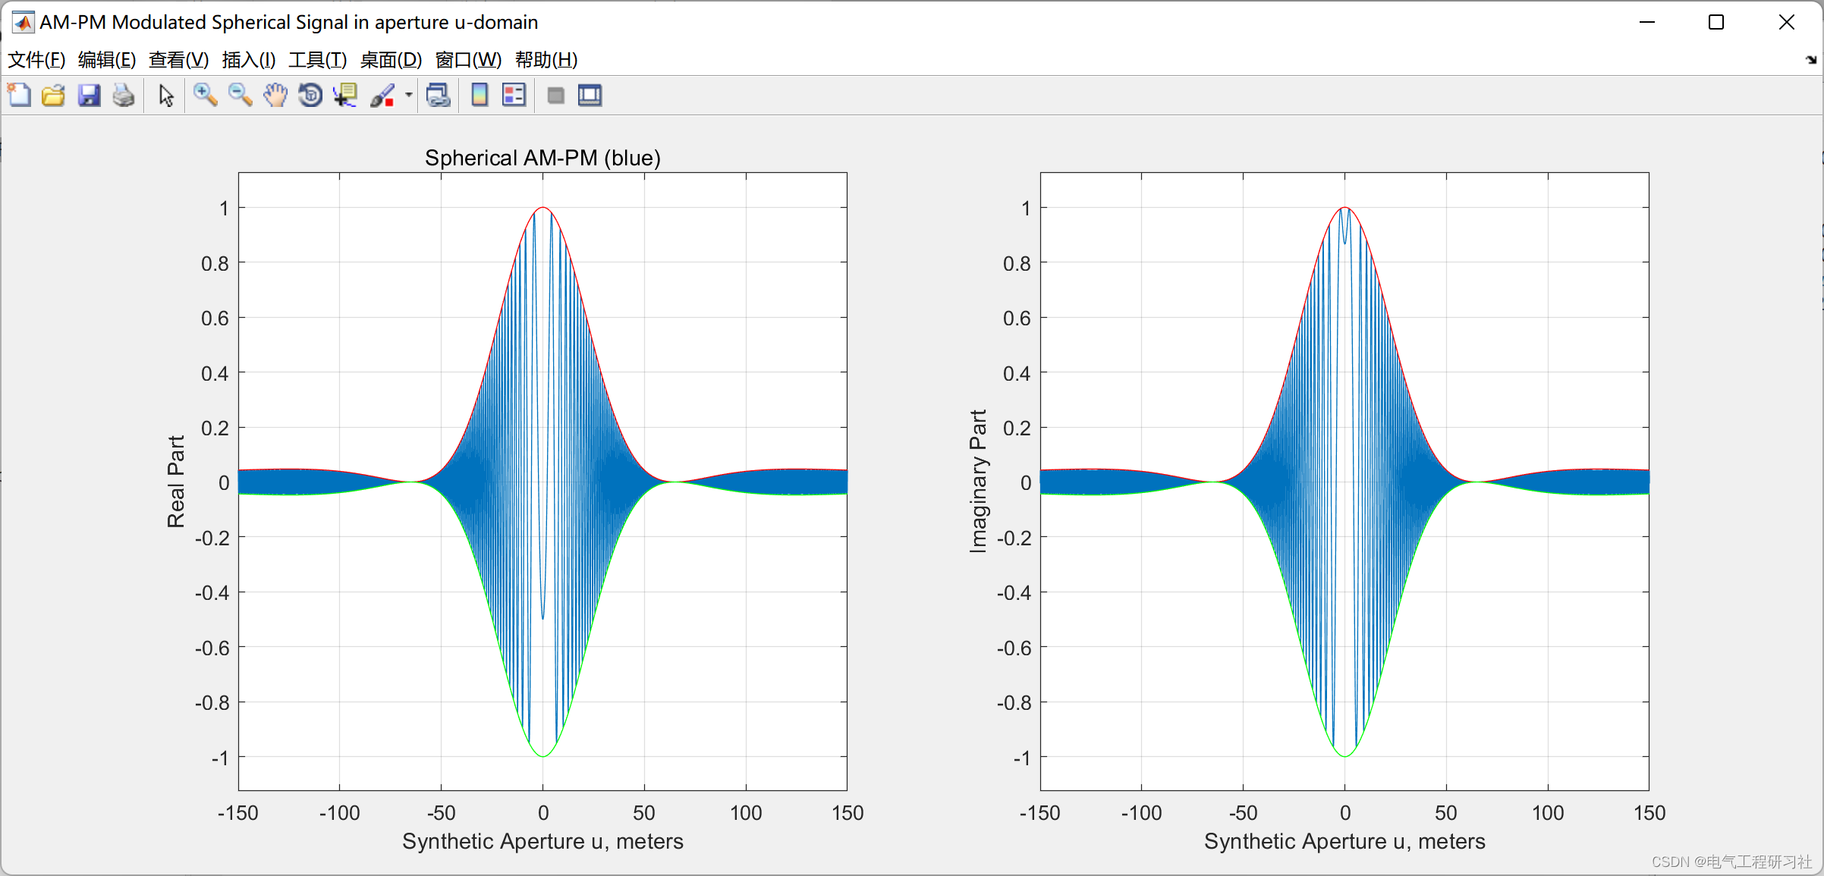Viewport: 1824px width, 876px height.
Task: Select the Zoom Out magnifier tool
Action: click(x=240, y=96)
